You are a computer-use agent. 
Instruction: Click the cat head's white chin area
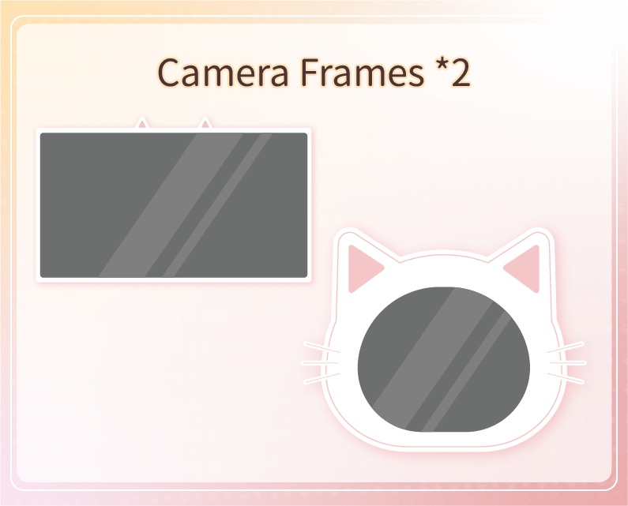444,440
